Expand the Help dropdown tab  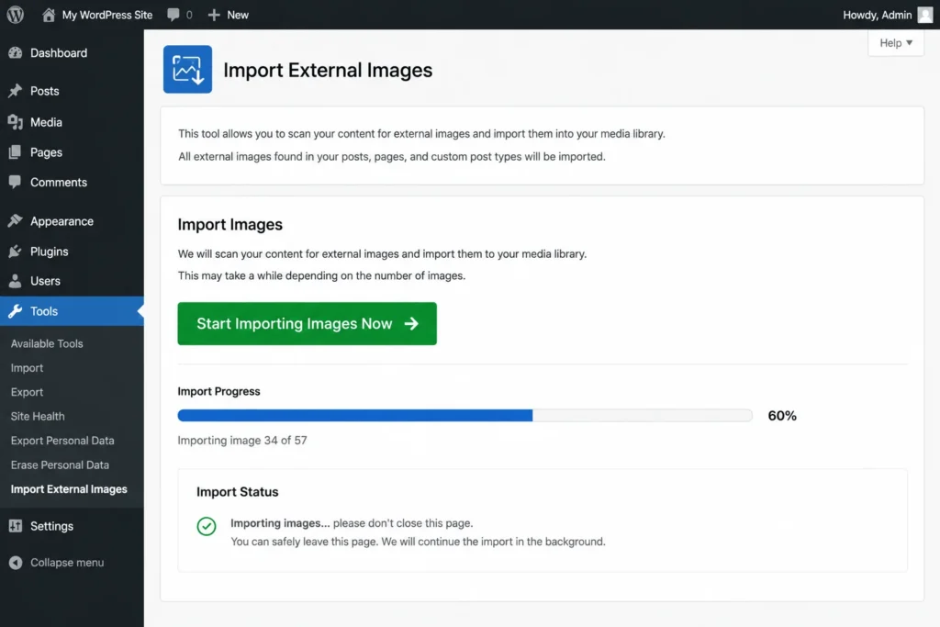pyautogui.click(x=896, y=42)
